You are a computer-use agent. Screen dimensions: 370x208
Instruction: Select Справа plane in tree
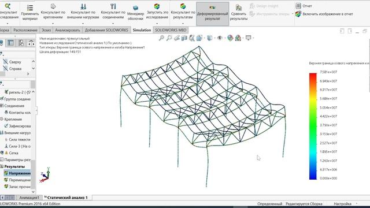tap(12, 69)
